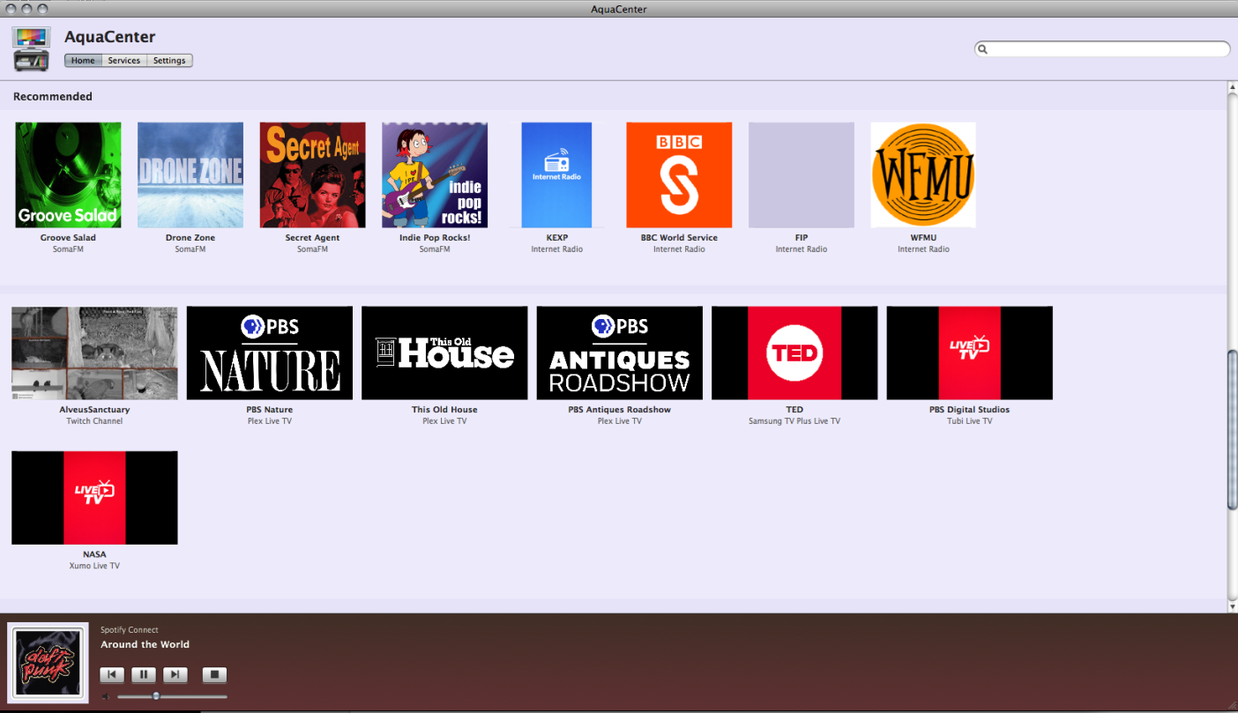Click the Twitch Channel subtitle
This screenshot has height=713, width=1238.
(x=94, y=421)
